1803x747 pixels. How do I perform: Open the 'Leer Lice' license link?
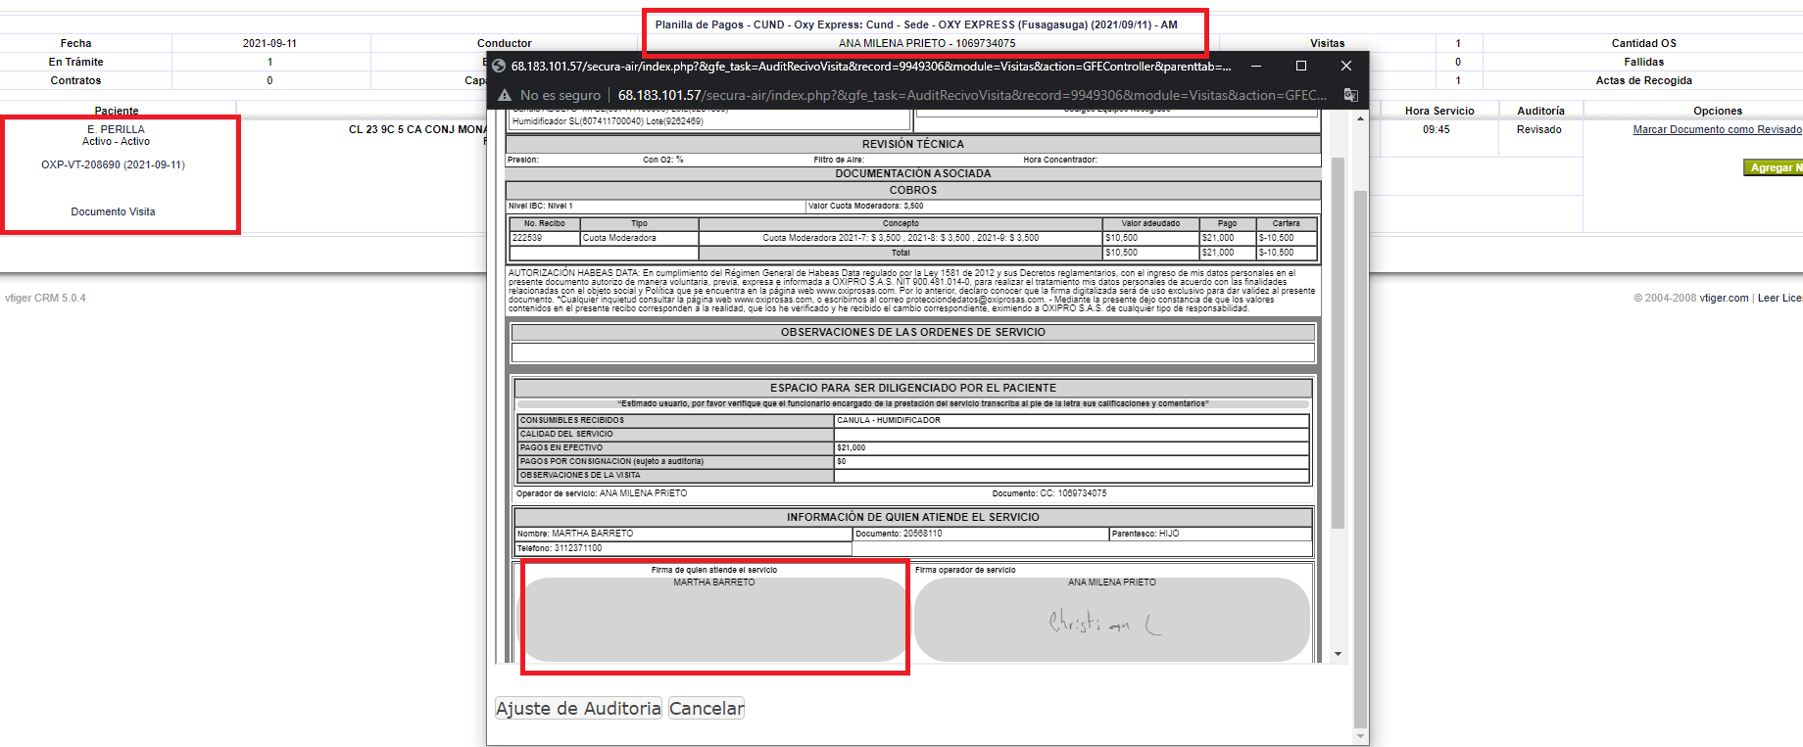1779,298
